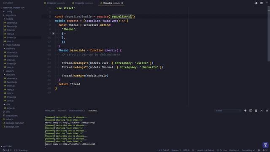This screenshot has width=270, height=152.
Task: Click the Scanning status text
Action: (x=21, y=150)
